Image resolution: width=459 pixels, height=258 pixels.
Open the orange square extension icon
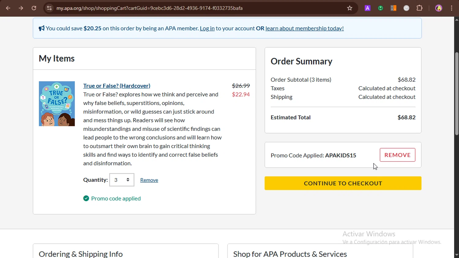(x=394, y=8)
